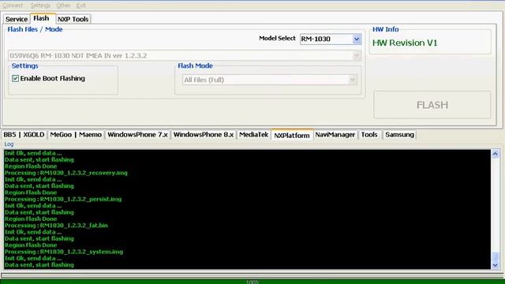
Task: Switch to the Samsung tab
Action: [x=399, y=135]
